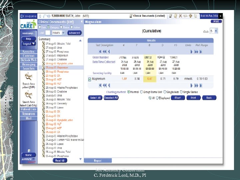Viewport: 240px width, 180px height.
Task: Open the Hours time unit dropdown
Action: [x=59, y=33]
